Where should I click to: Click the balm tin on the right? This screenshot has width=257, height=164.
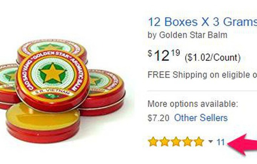pyautogui.click(x=105, y=93)
